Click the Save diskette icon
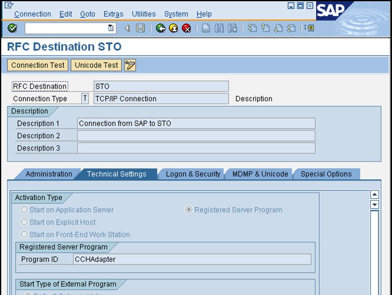This screenshot has width=392, height=295. pyautogui.click(x=140, y=28)
